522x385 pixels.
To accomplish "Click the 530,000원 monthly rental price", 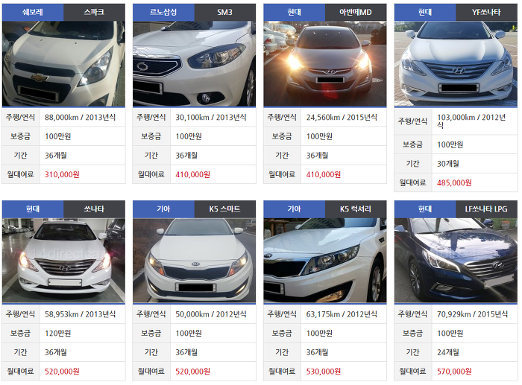I will point(324,371).
